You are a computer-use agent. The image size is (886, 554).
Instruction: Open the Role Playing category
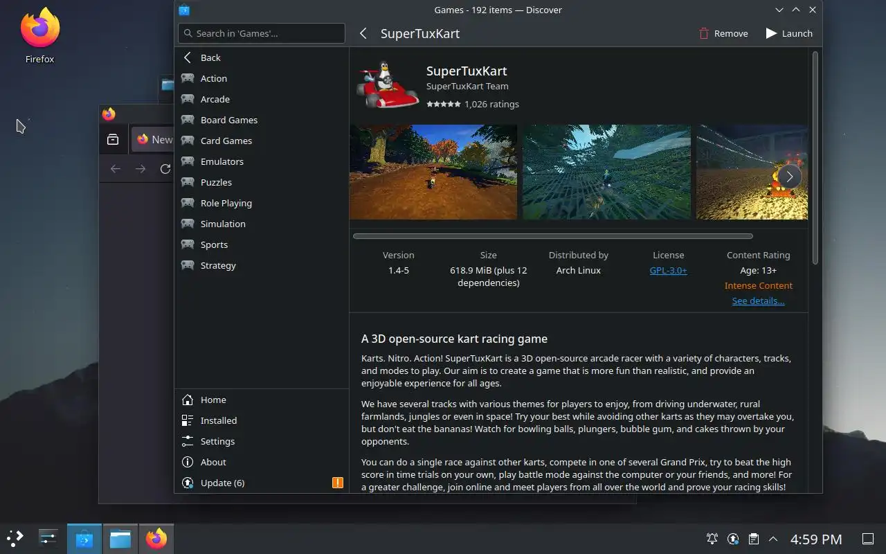(x=262, y=203)
